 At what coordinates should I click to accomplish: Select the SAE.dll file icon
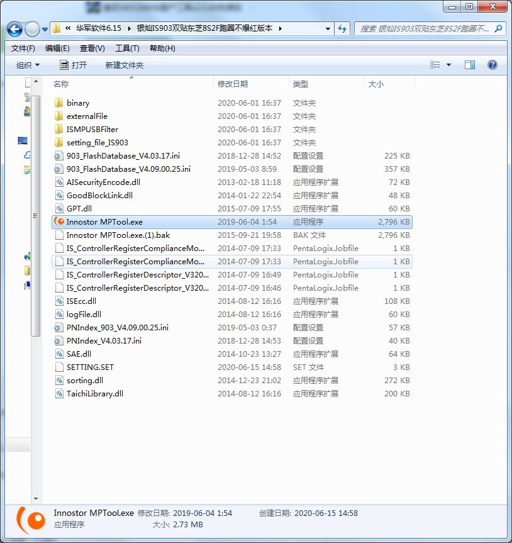click(59, 354)
